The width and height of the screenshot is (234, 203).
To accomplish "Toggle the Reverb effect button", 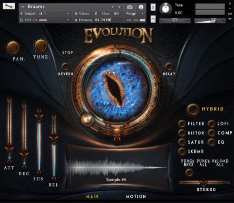I will click(x=65, y=66).
